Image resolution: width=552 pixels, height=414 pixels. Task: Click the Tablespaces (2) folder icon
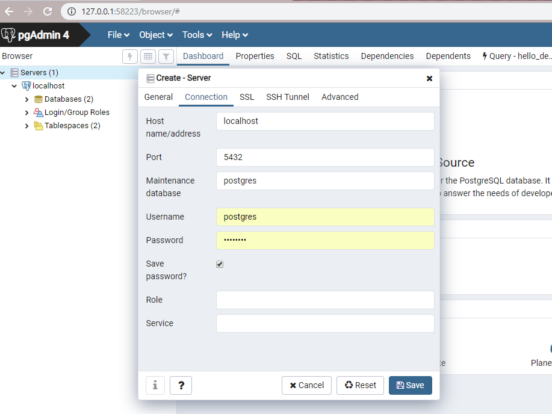(x=39, y=126)
